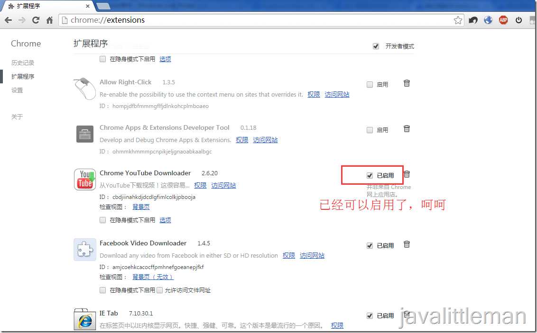Screen dimensions: 537x333
Task: Click the forward navigation arrow
Action: click(22, 20)
